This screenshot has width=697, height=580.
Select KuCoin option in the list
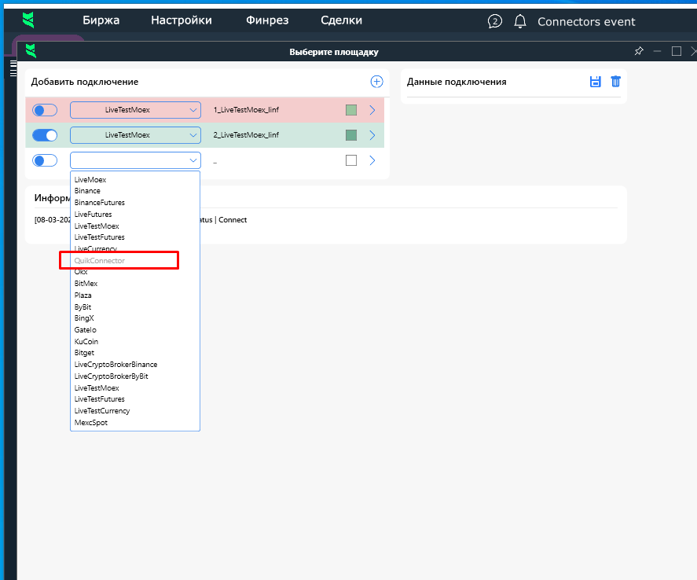click(x=86, y=342)
